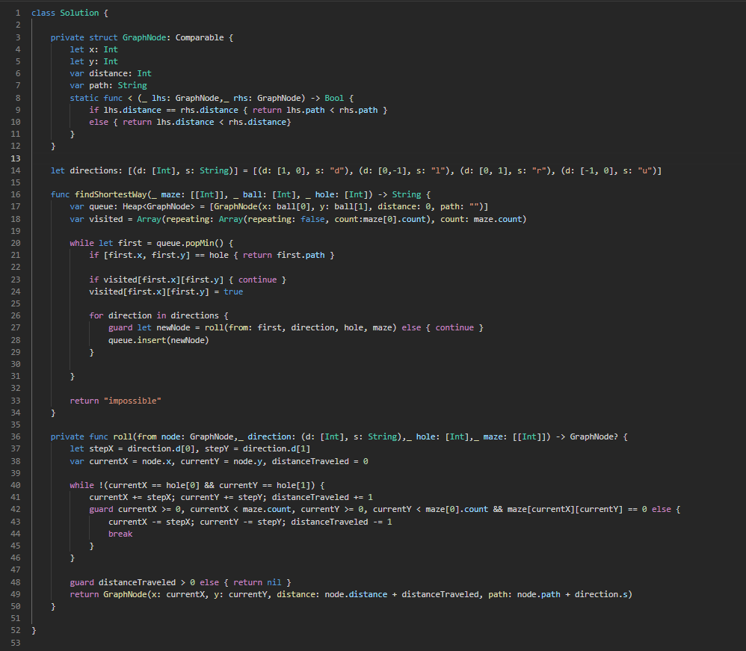Click the "while" keyword on line 40
The height and width of the screenshot is (651, 746).
tap(81, 485)
